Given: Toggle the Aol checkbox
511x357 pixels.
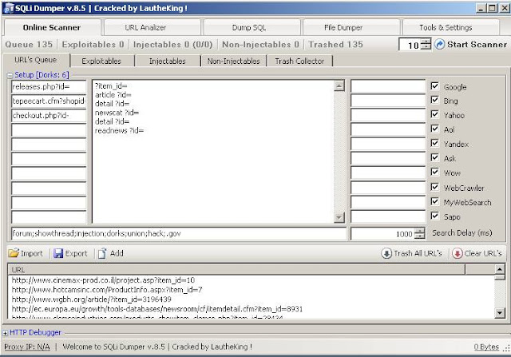Looking at the screenshot, I should tap(434, 129).
